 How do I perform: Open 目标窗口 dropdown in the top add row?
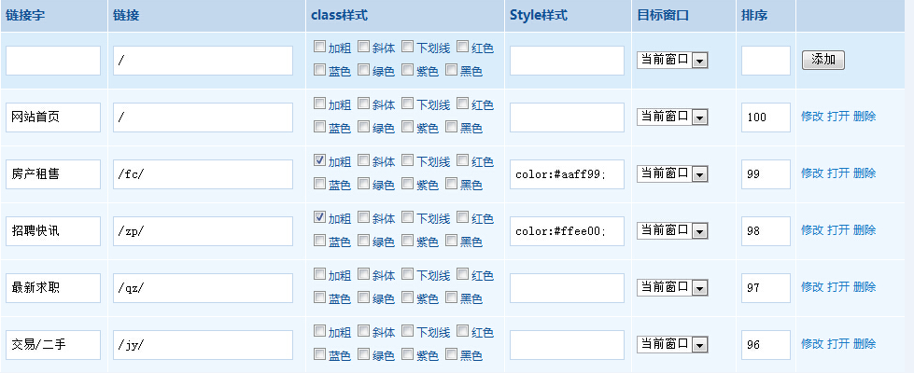671,60
